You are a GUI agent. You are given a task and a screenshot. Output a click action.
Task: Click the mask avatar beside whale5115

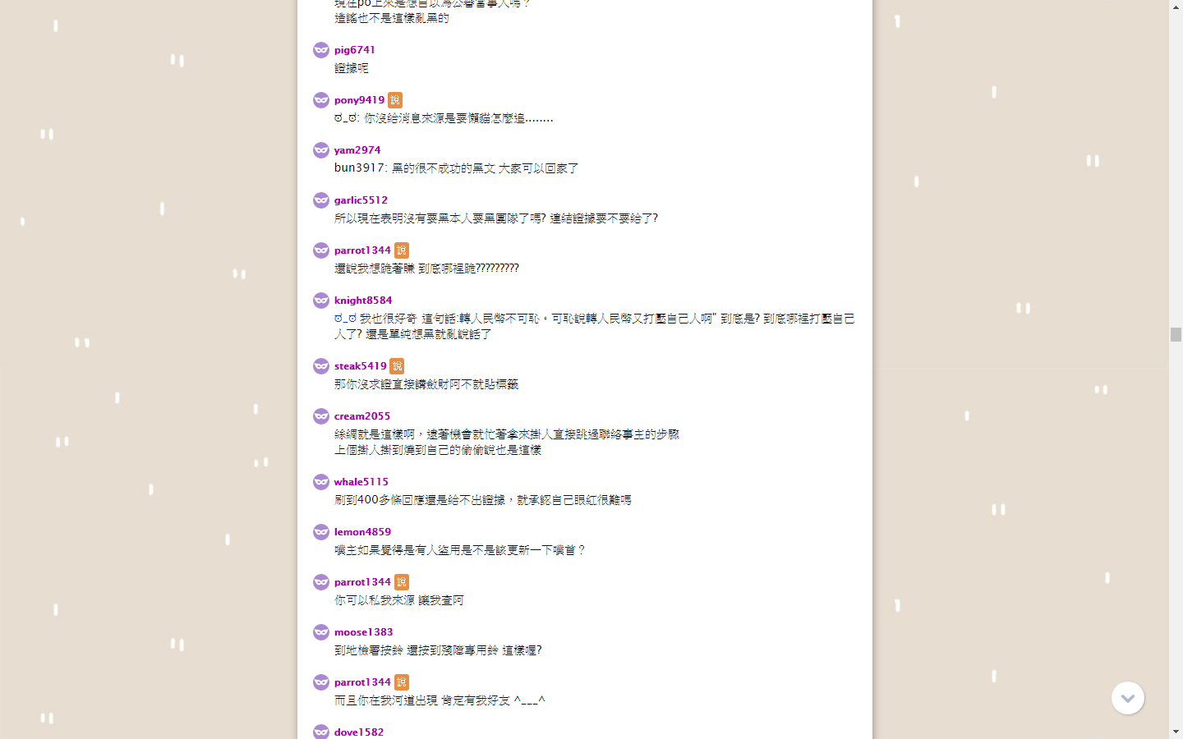(x=321, y=482)
